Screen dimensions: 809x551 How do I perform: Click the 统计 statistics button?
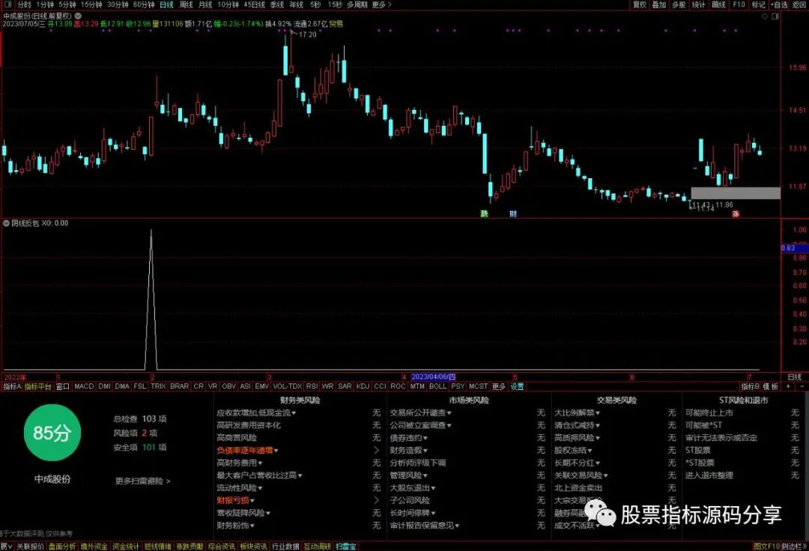[699, 4]
